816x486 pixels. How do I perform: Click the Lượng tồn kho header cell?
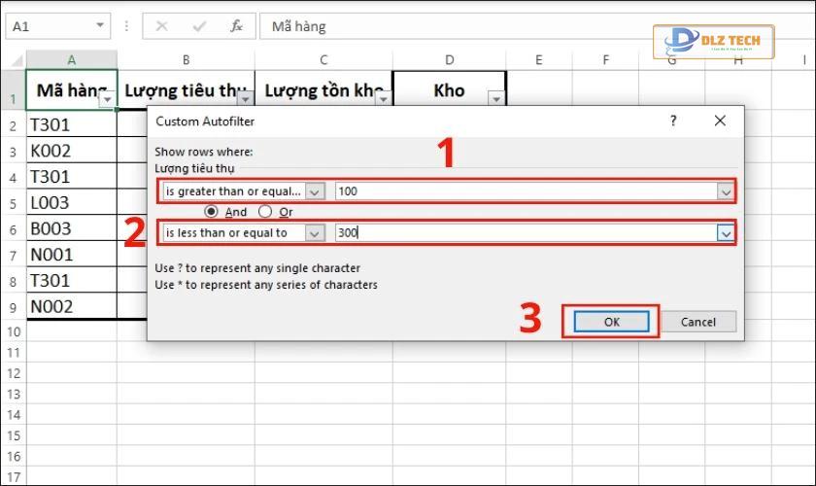323,90
